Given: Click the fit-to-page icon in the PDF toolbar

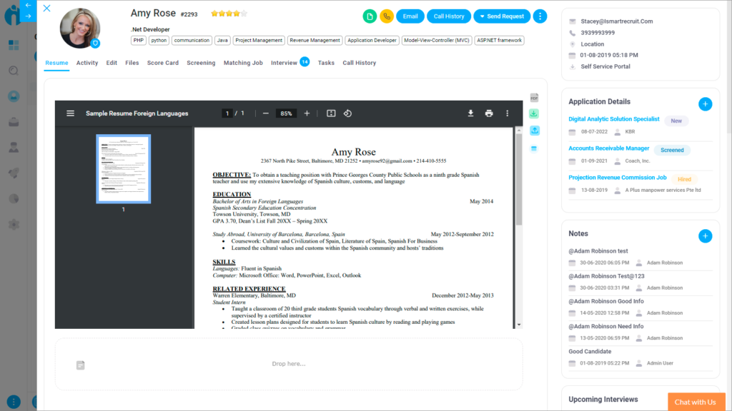Looking at the screenshot, I should click(x=331, y=113).
